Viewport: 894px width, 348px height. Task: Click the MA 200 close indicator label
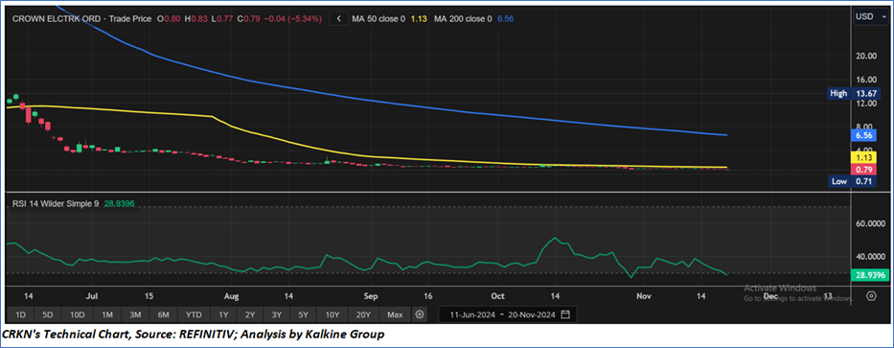(x=463, y=19)
